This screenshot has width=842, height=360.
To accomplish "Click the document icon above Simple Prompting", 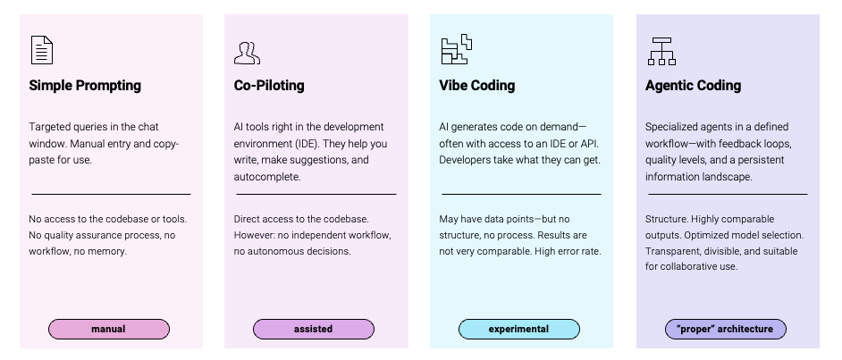I will pyautogui.click(x=42, y=50).
